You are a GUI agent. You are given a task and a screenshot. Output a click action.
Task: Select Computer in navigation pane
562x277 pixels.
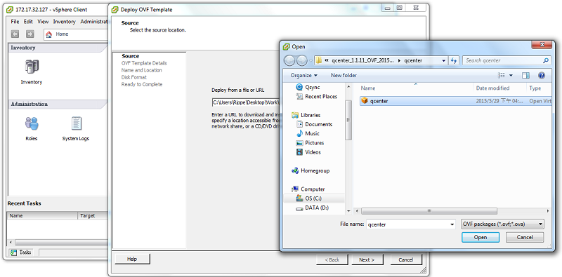tap(308, 189)
